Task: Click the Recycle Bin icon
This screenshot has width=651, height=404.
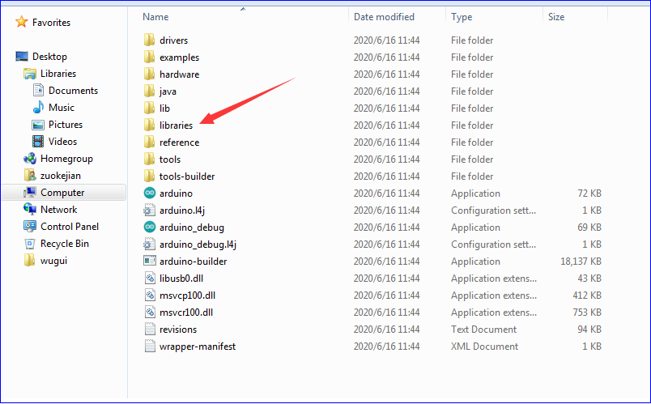Action: pyautogui.click(x=30, y=244)
